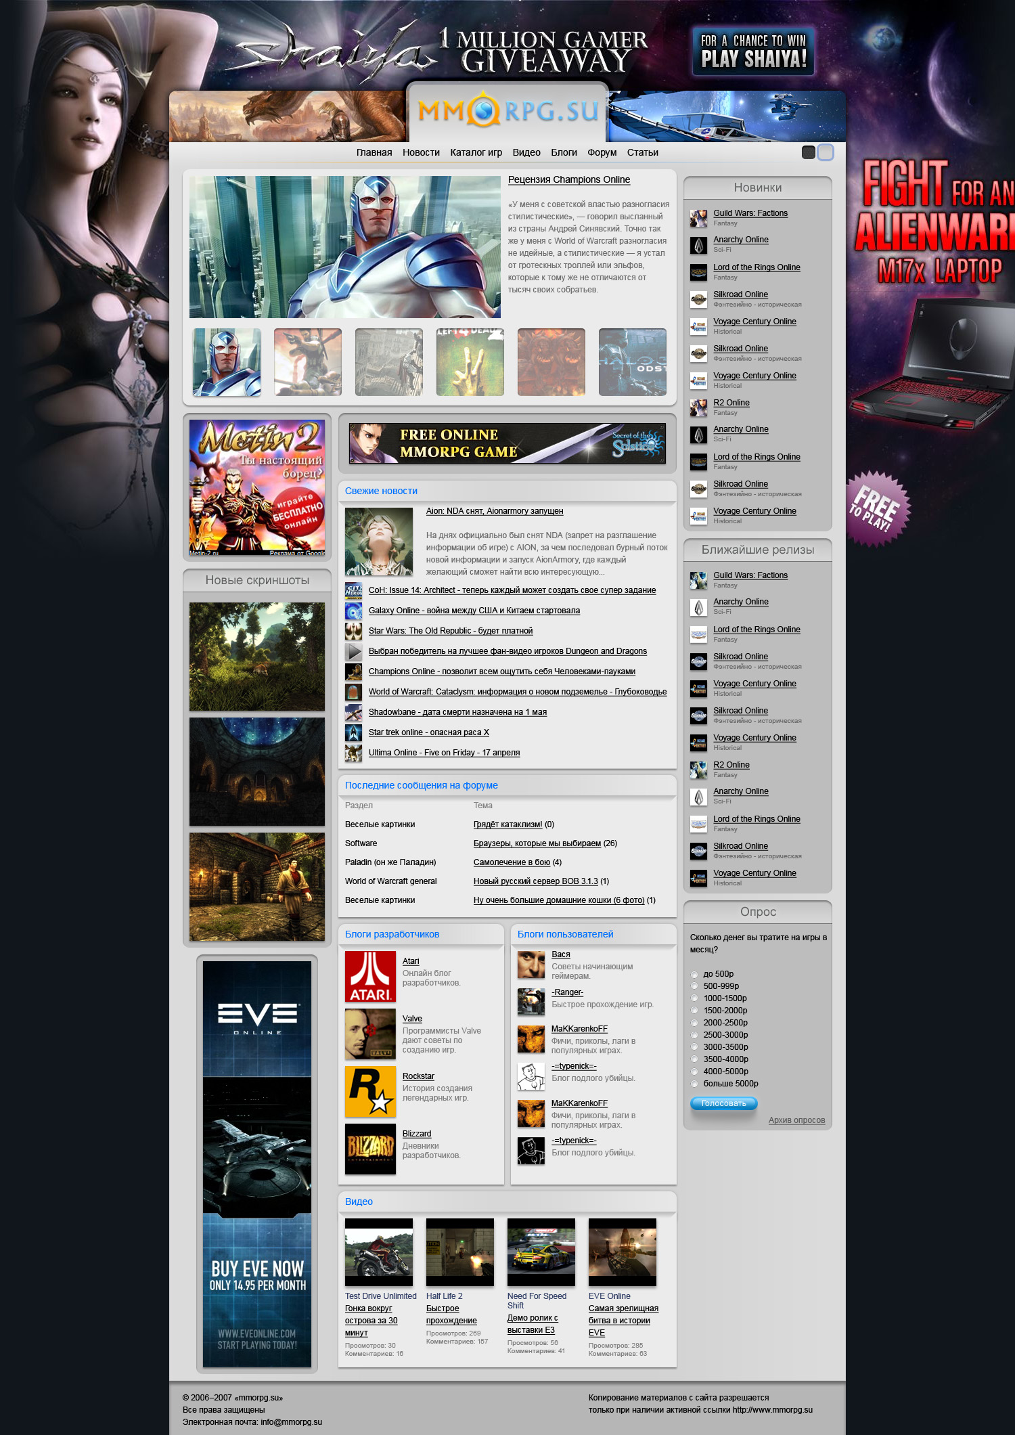
Task: Click the Голосовать vote button
Action: 723,1104
